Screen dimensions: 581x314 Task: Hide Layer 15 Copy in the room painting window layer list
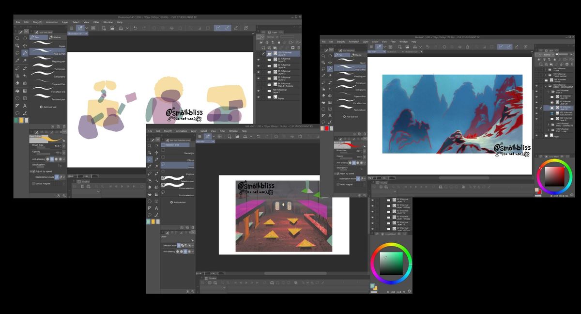372,218
